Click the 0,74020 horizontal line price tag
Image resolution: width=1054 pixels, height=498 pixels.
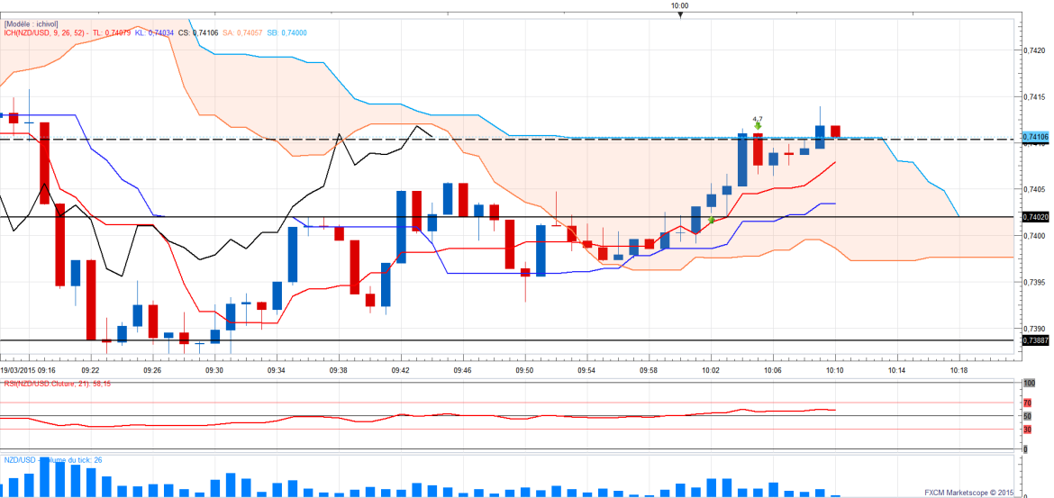coord(1035,217)
